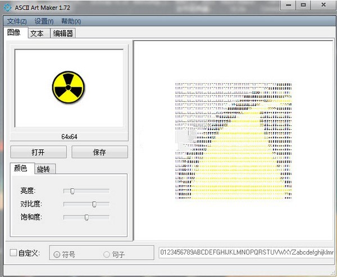Close the ASCII Art Maker window
The width and height of the screenshot is (337, 277).
324,5
